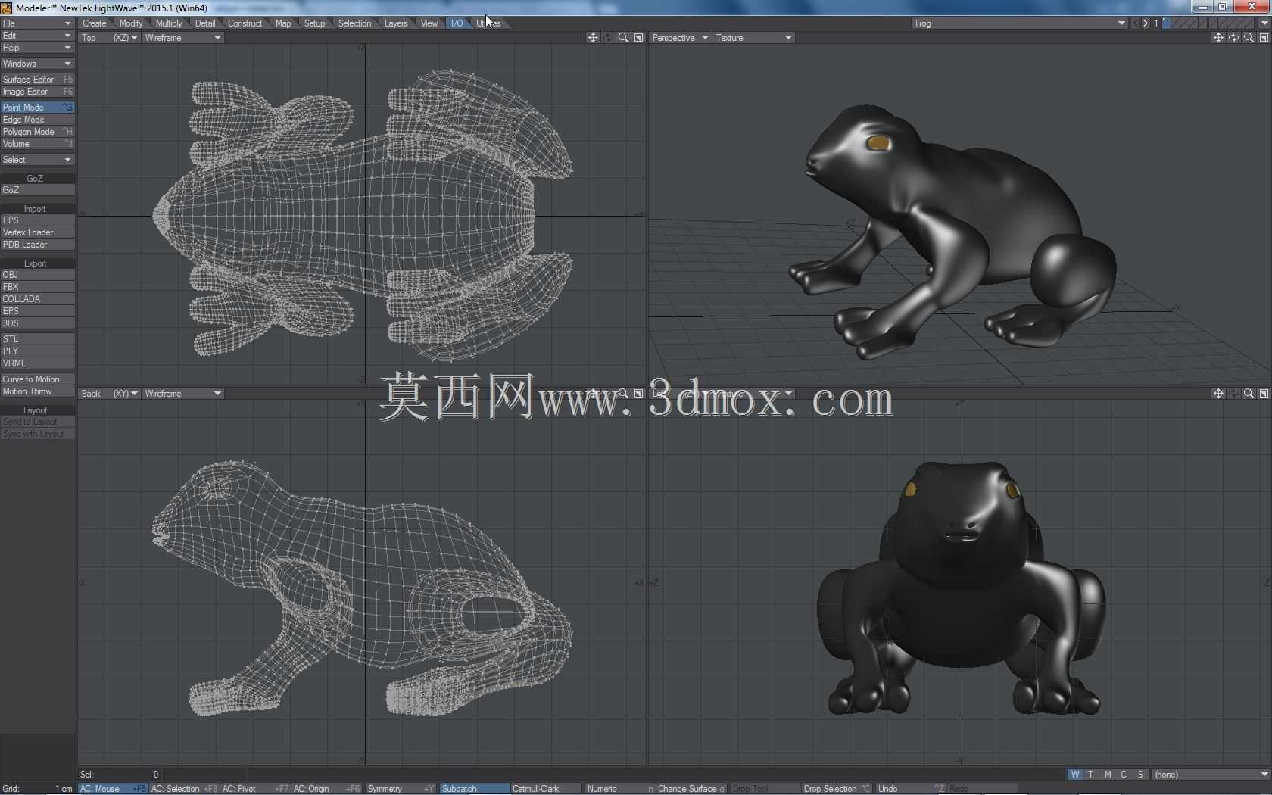Image resolution: width=1272 pixels, height=795 pixels.
Task: Open the Create tab
Action: (95, 23)
